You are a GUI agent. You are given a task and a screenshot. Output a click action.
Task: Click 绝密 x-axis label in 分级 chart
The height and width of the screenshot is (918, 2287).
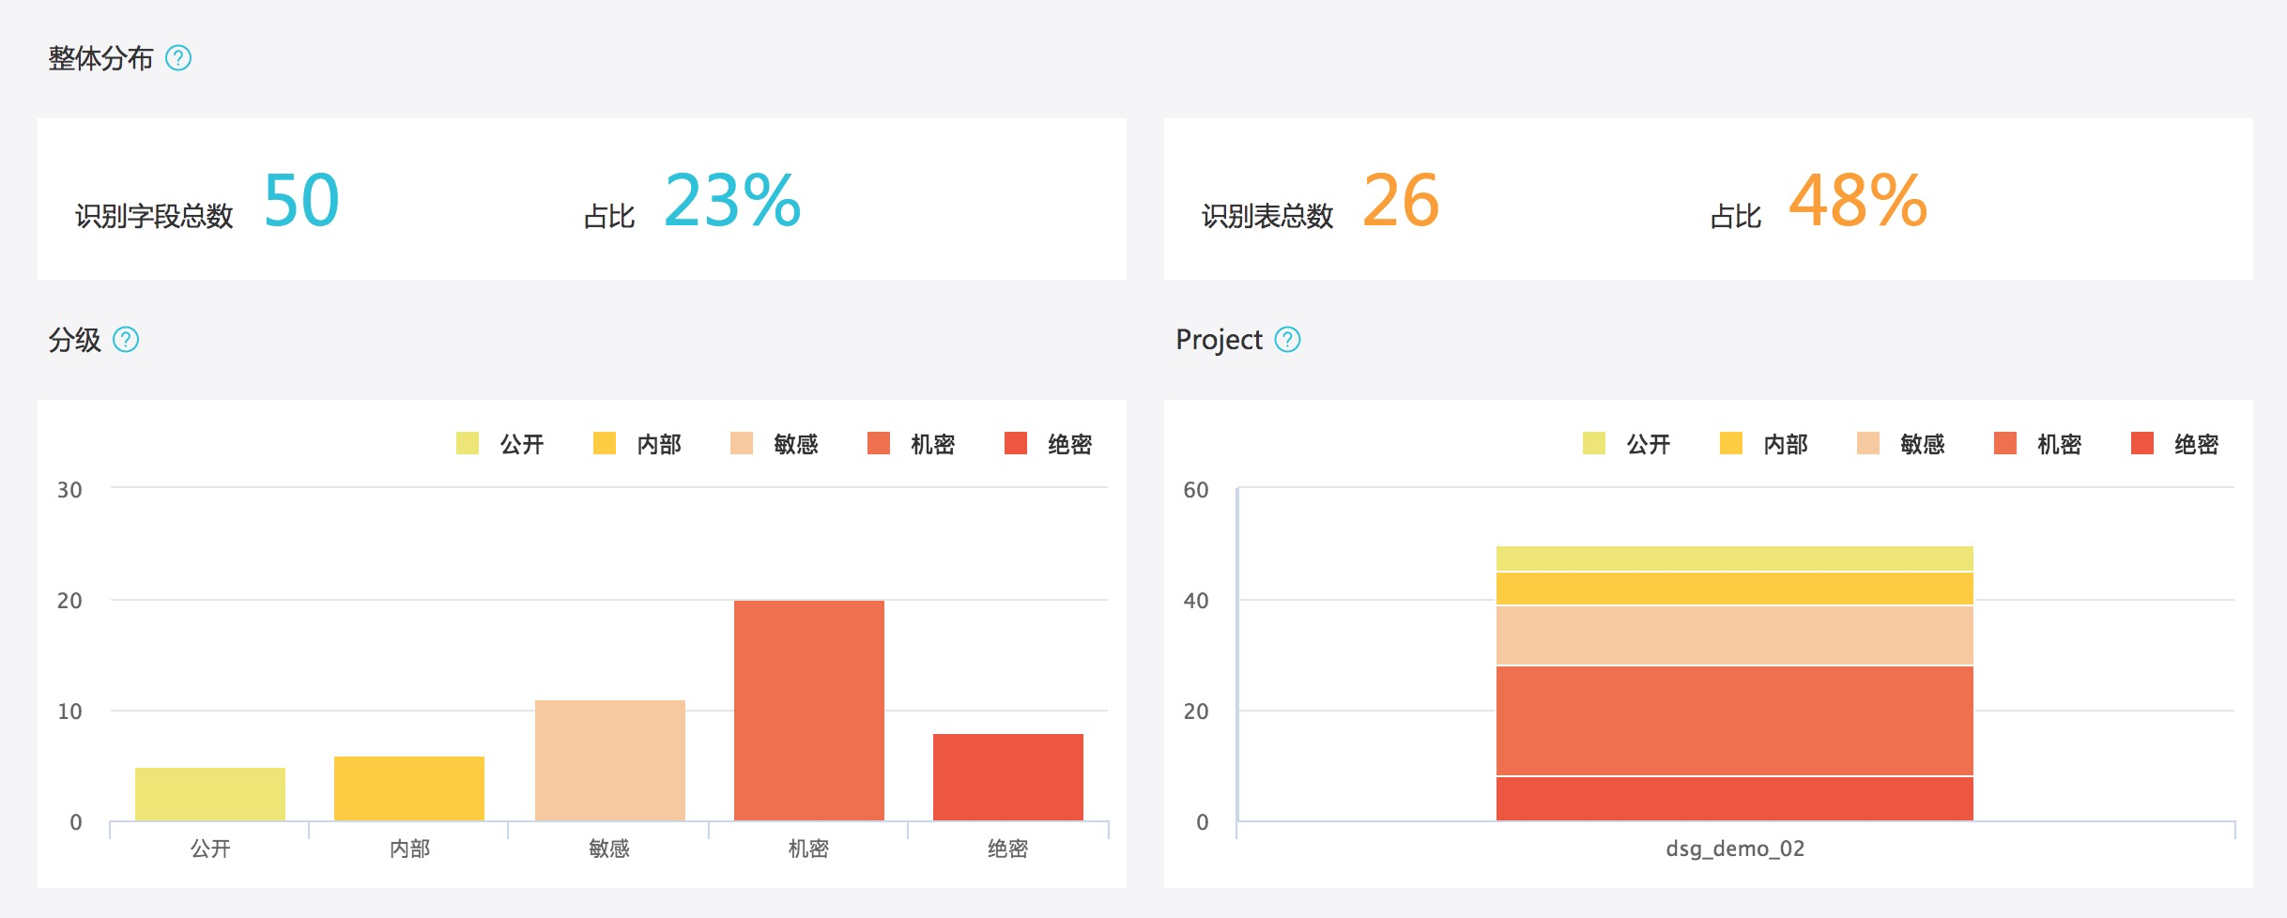point(1008,849)
